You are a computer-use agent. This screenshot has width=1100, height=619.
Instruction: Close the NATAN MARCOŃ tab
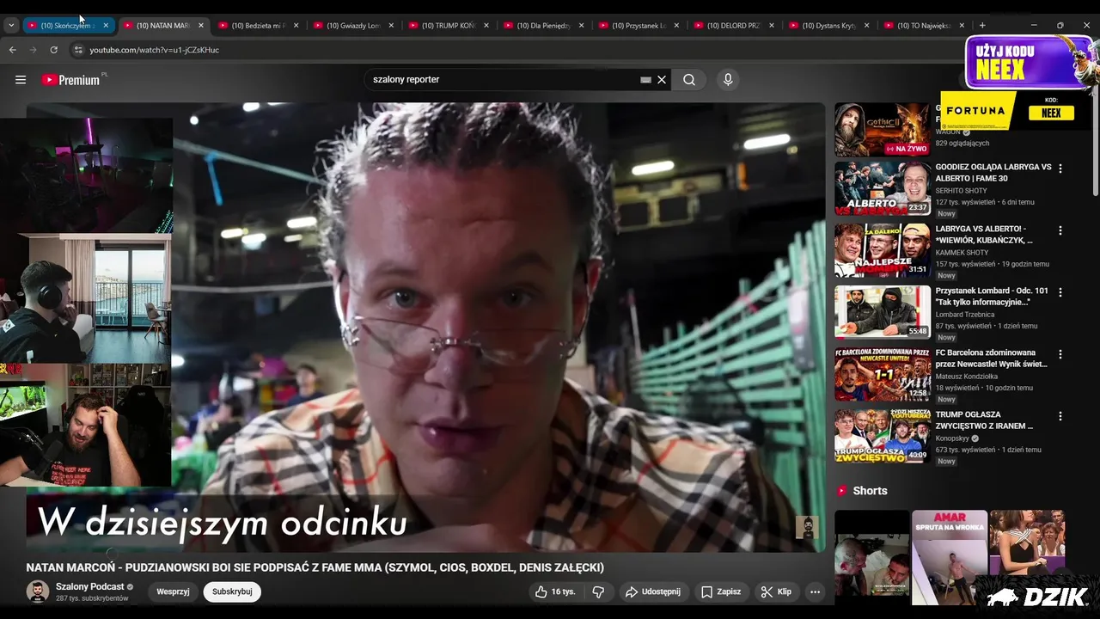[201, 25]
